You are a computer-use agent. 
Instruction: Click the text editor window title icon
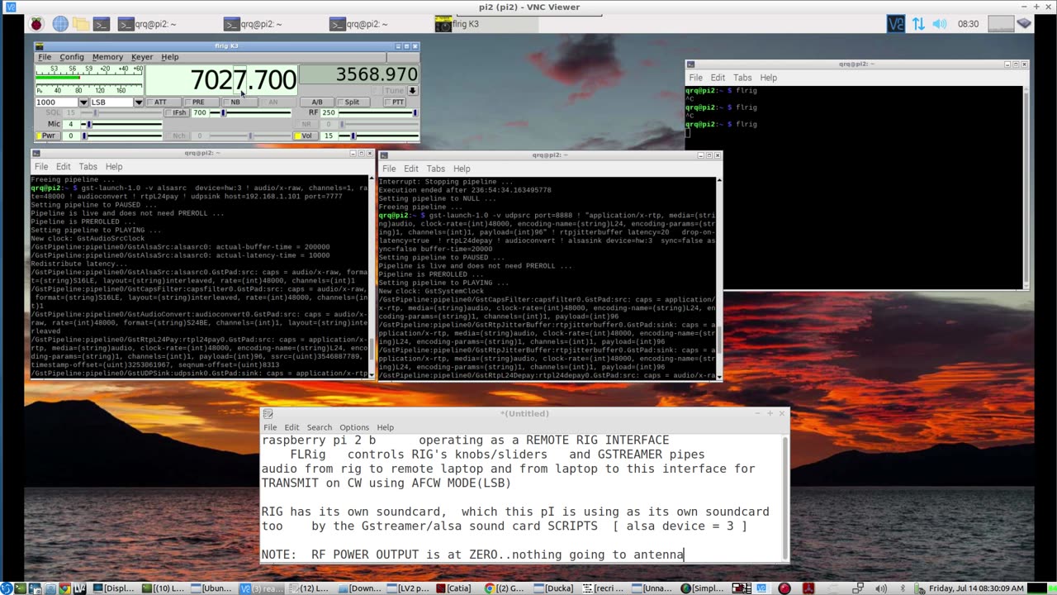click(268, 413)
